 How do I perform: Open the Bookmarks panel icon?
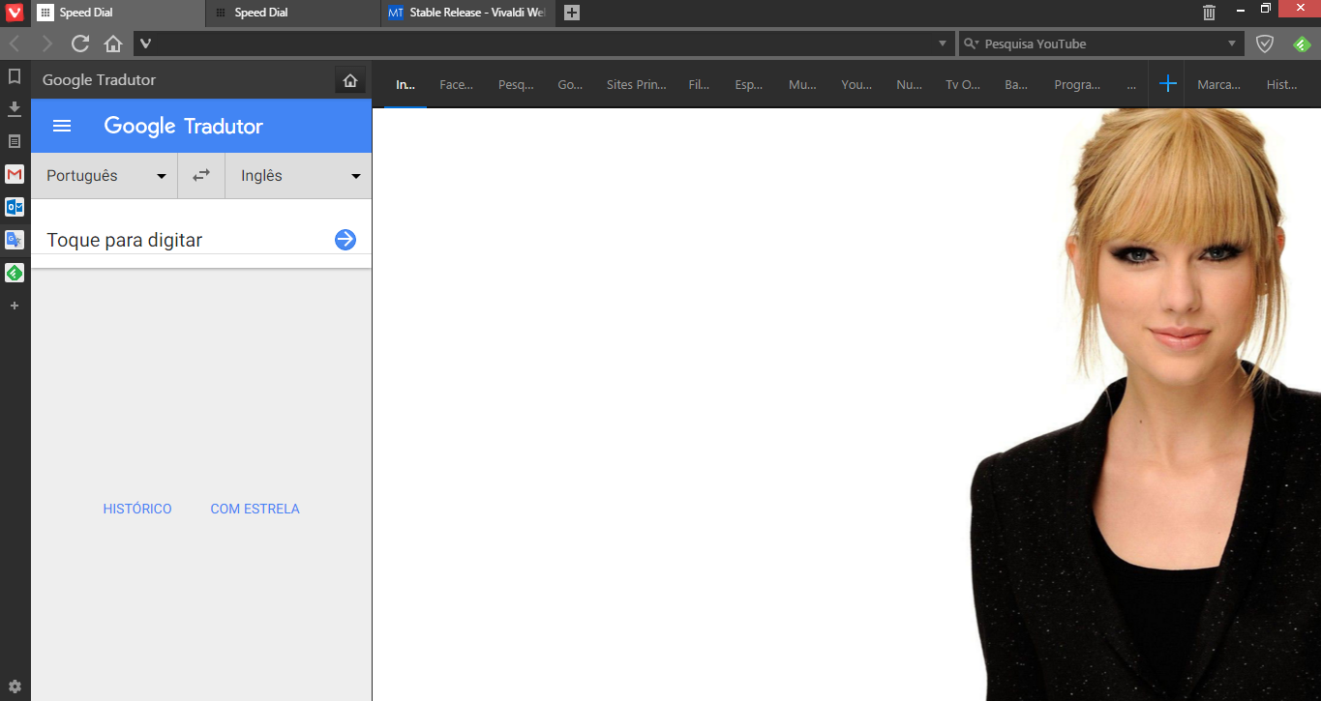click(x=15, y=76)
